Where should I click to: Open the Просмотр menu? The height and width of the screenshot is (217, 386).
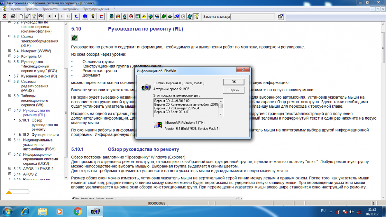(x=50, y=9)
